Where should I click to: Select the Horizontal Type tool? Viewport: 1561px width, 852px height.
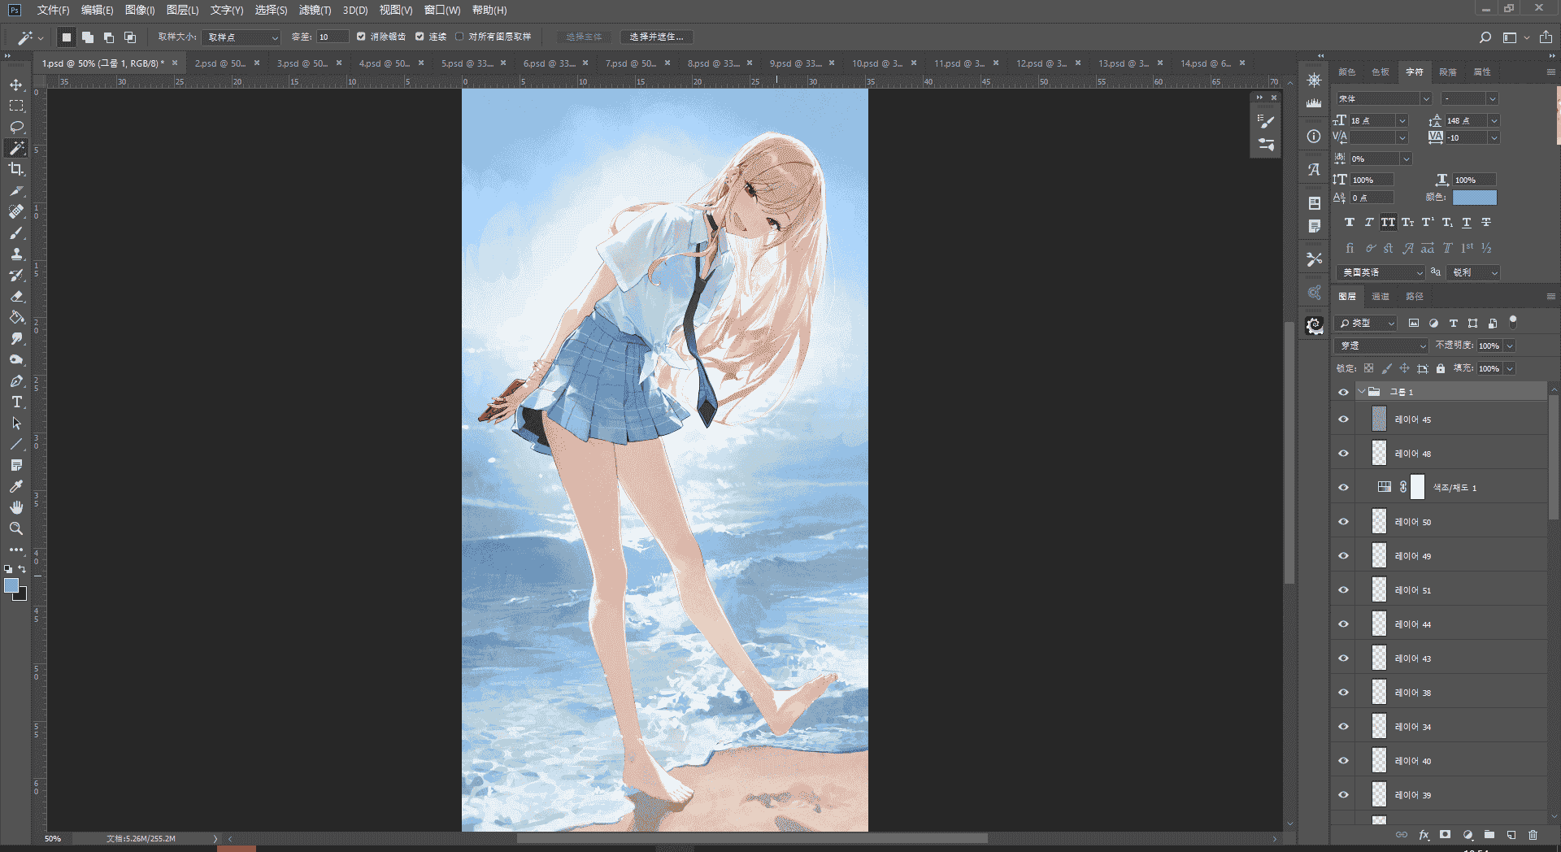tap(16, 402)
